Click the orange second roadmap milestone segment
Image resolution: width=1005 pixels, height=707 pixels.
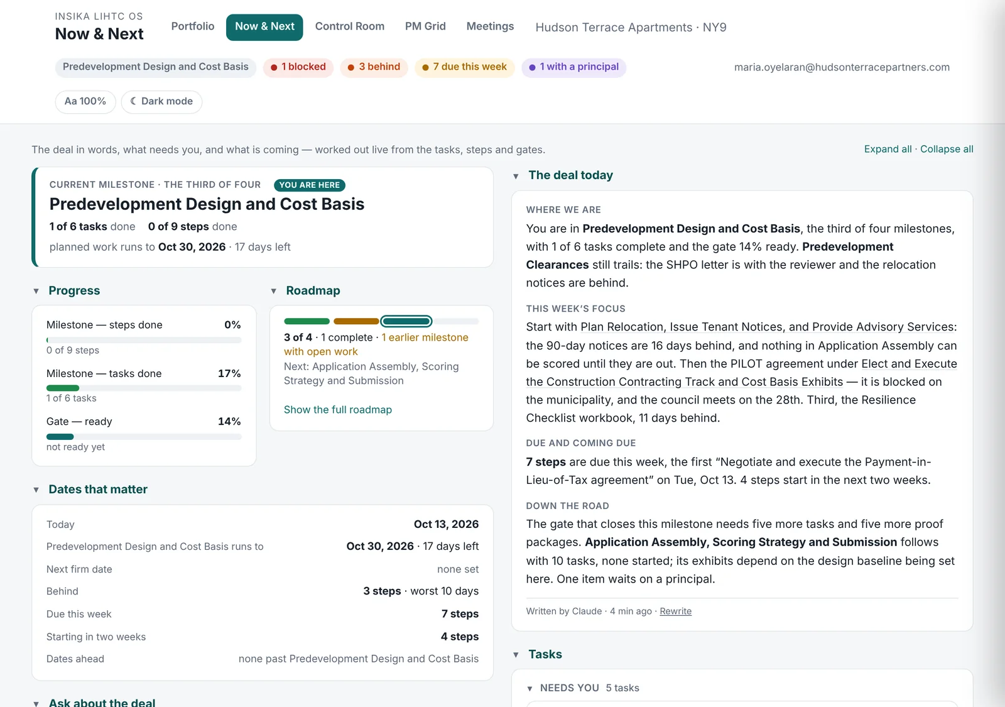click(356, 321)
